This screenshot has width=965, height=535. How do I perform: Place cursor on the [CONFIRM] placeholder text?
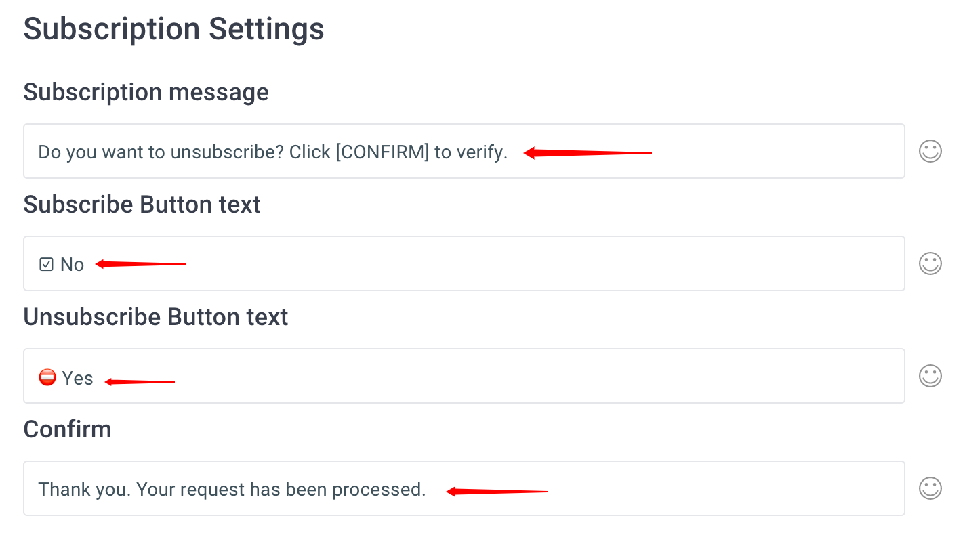click(x=383, y=152)
